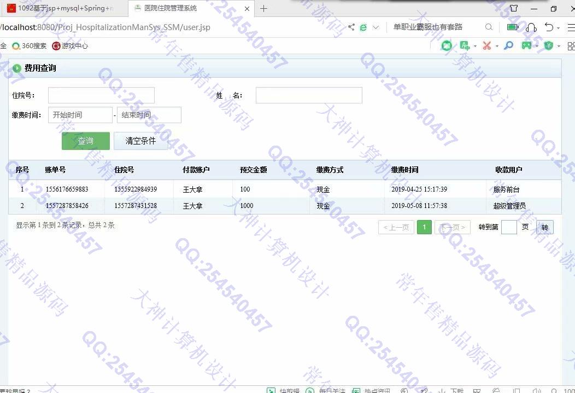
Task: Expand the address bar dropdown chevron
Action: point(375,27)
